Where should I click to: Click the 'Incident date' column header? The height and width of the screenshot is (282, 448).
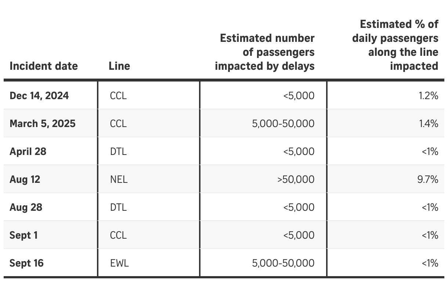click(x=44, y=66)
